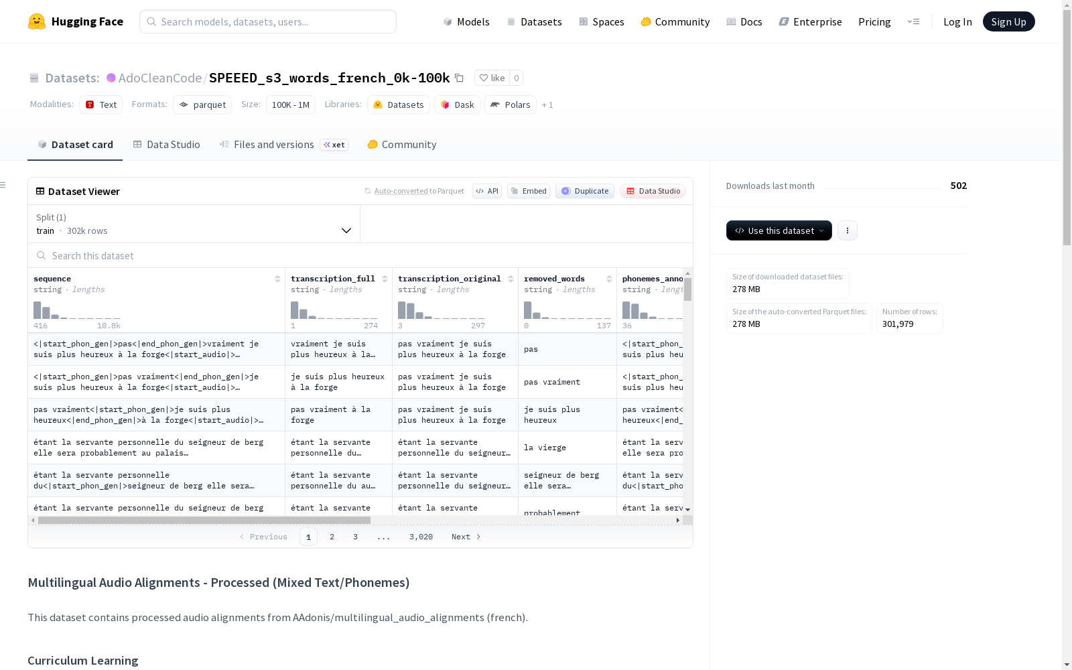
Task: Select the Text modality tag
Action: tap(101, 105)
